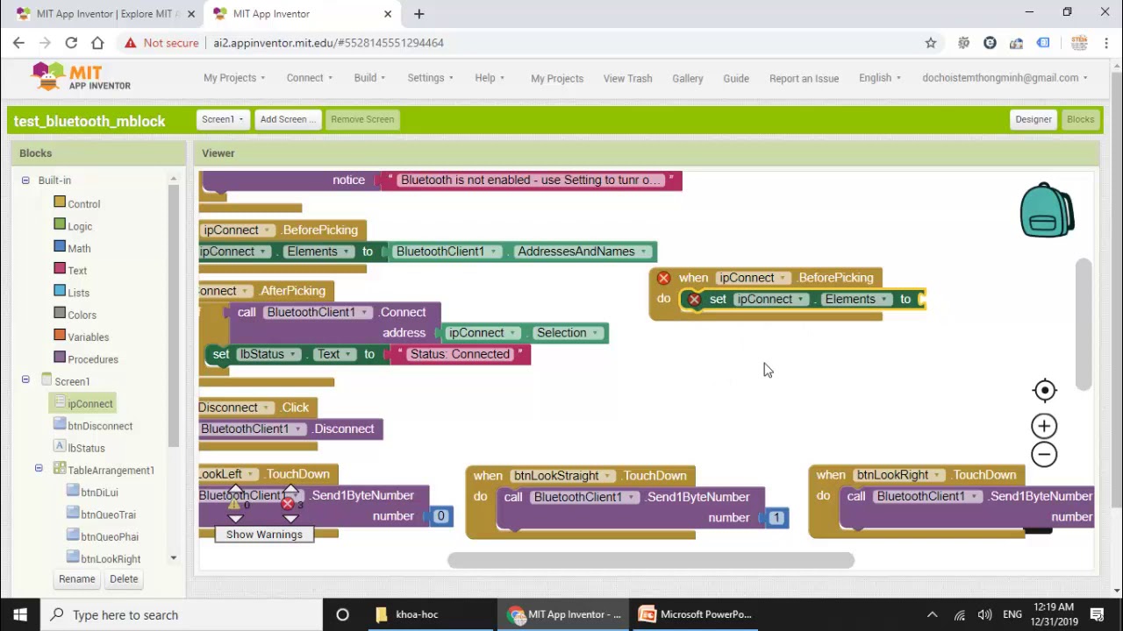Viewport: 1123px width, 631px height.
Task: Open the My Projects dropdown menu
Action: pyautogui.click(x=234, y=78)
